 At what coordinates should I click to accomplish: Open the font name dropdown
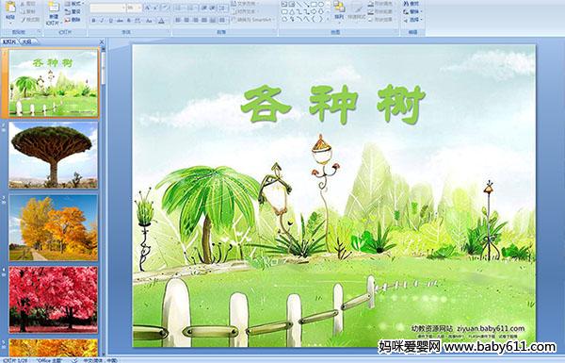point(107,8)
